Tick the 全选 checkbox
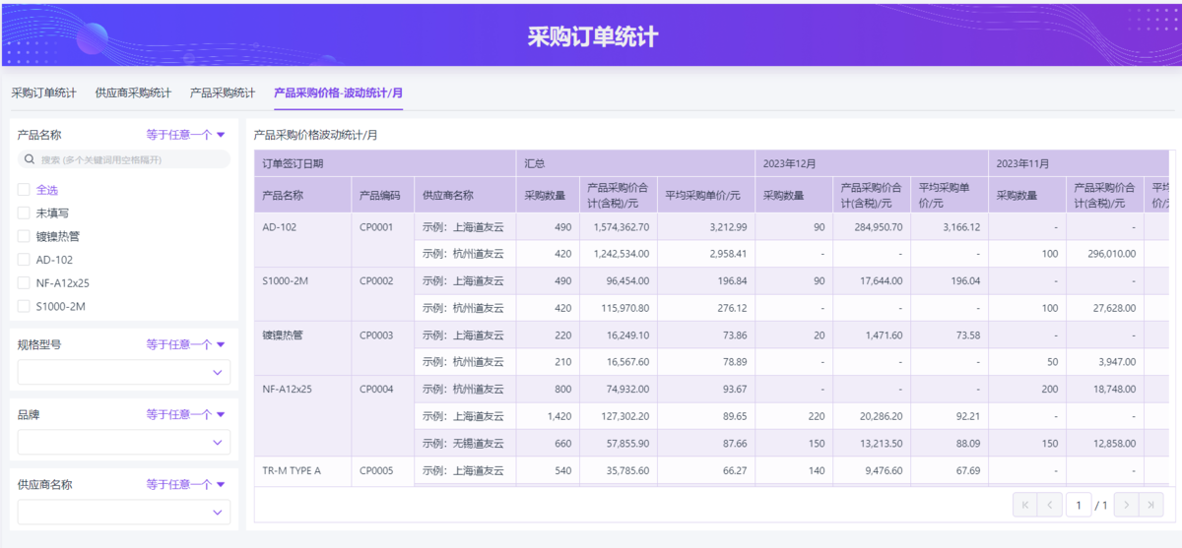The width and height of the screenshot is (1182, 548). tap(24, 190)
